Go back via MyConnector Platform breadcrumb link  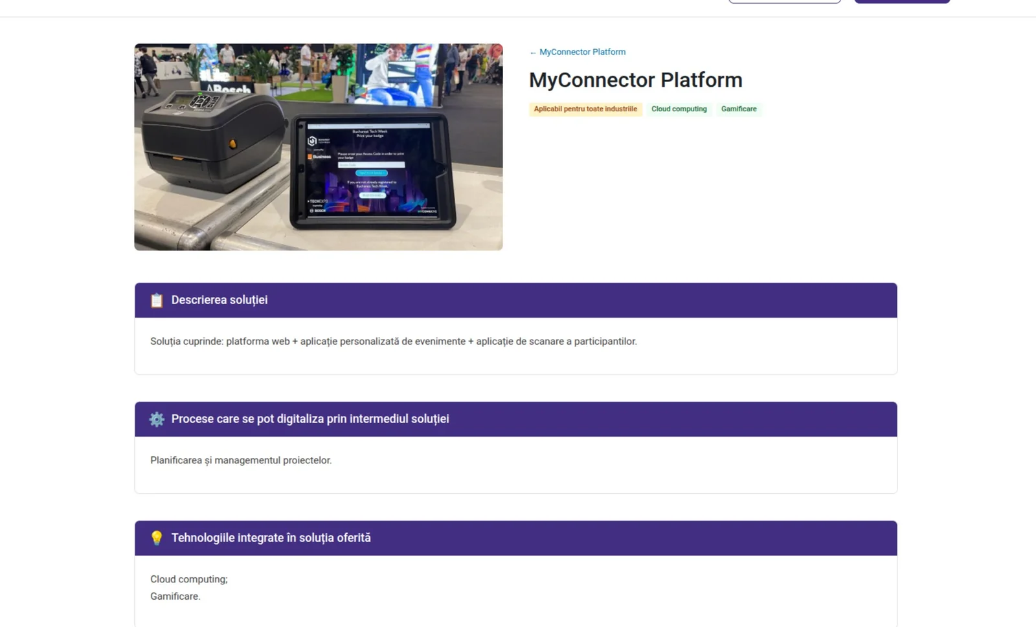click(578, 52)
